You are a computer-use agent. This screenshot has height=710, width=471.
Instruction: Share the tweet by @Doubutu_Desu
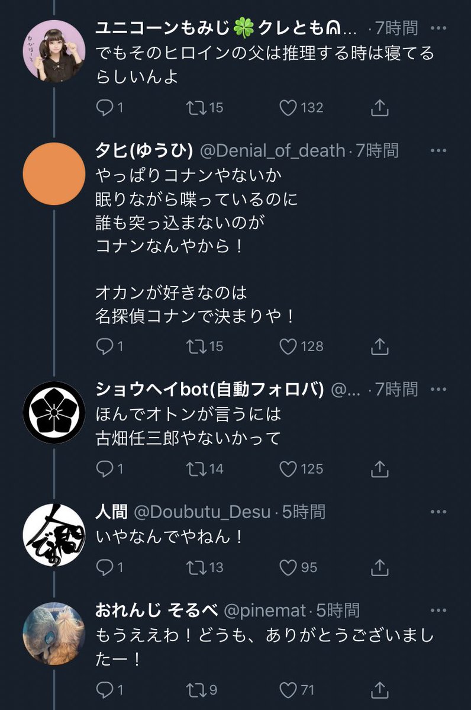coord(379,567)
